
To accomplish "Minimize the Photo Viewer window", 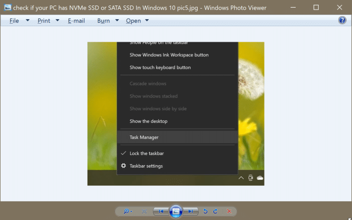I will [x=293, y=8].
